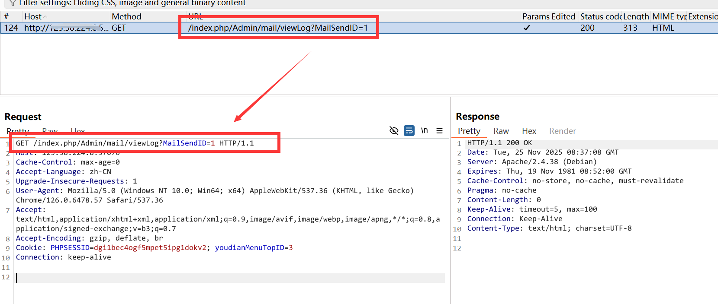This screenshot has width=718, height=304.
Task: Sort by the Params column header
Action: (536, 16)
